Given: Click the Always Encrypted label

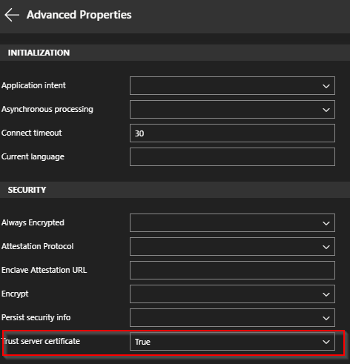Looking at the screenshot, I should [x=33, y=222].
